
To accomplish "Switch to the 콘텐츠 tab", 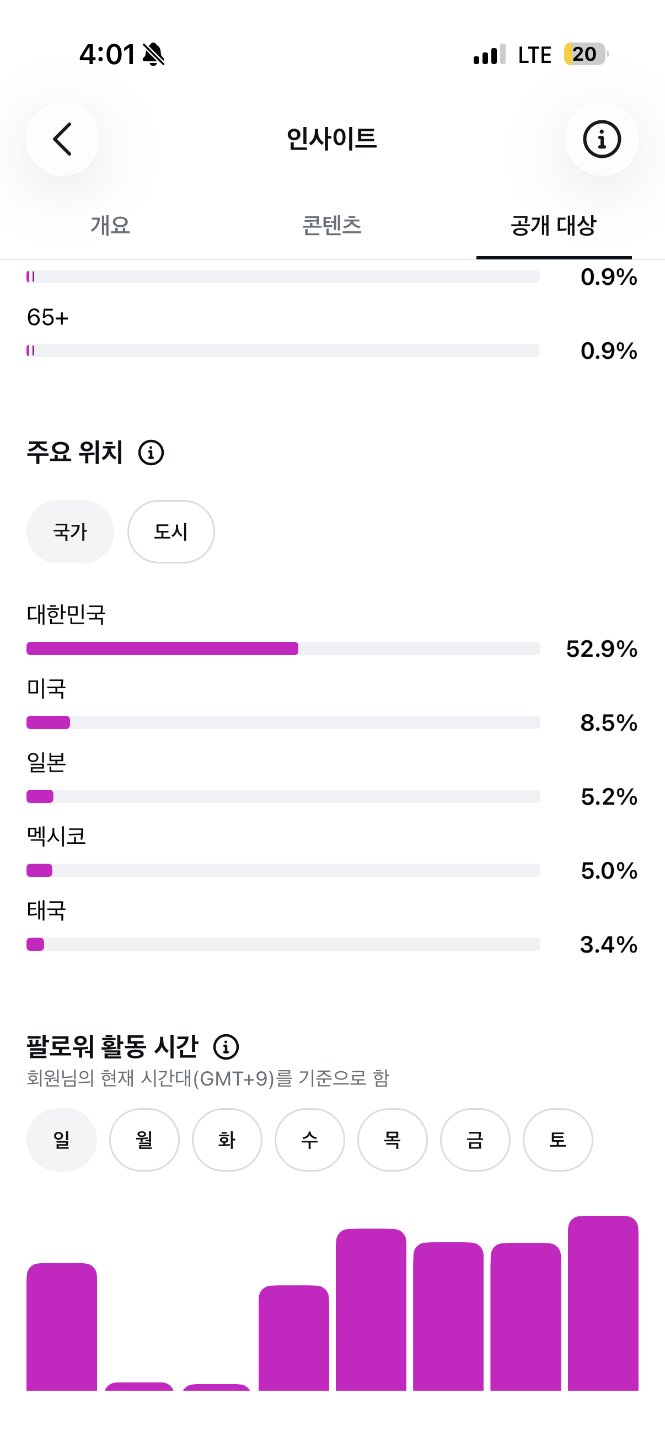I will 332,226.
